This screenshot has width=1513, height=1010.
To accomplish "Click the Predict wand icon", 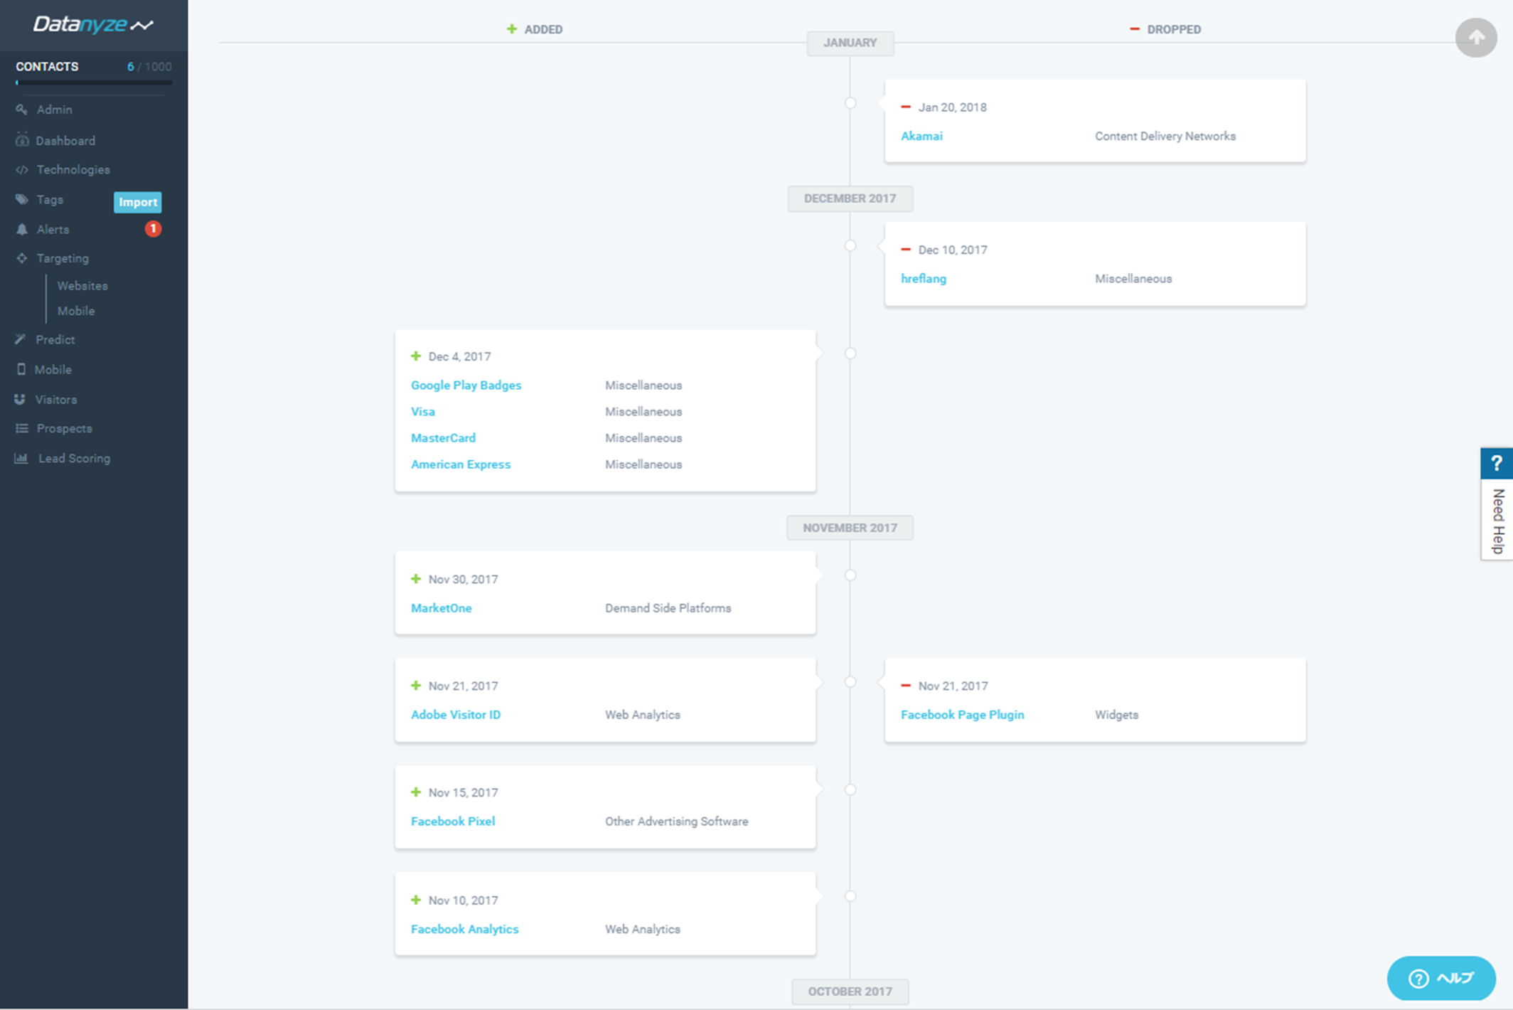I will (21, 339).
